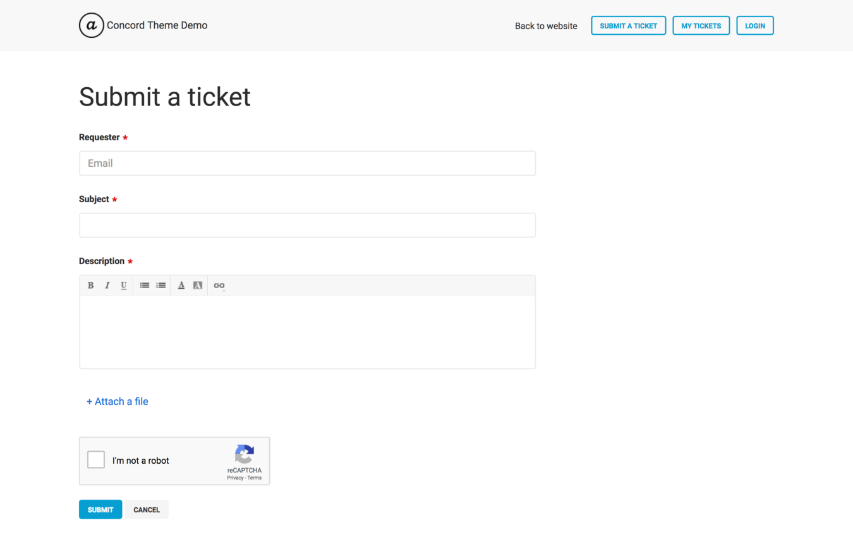Image resolution: width=853 pixels, height=537 pixels.
Task: Insert a numbered list in description
Action: (161, 286)
